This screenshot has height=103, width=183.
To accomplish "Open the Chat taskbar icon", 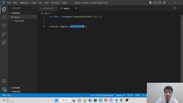I will (79, 100).
